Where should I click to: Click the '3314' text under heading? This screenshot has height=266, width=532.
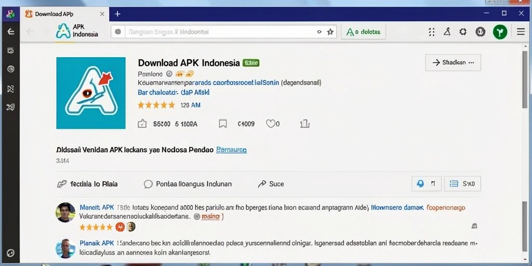[x=63, y=161]
